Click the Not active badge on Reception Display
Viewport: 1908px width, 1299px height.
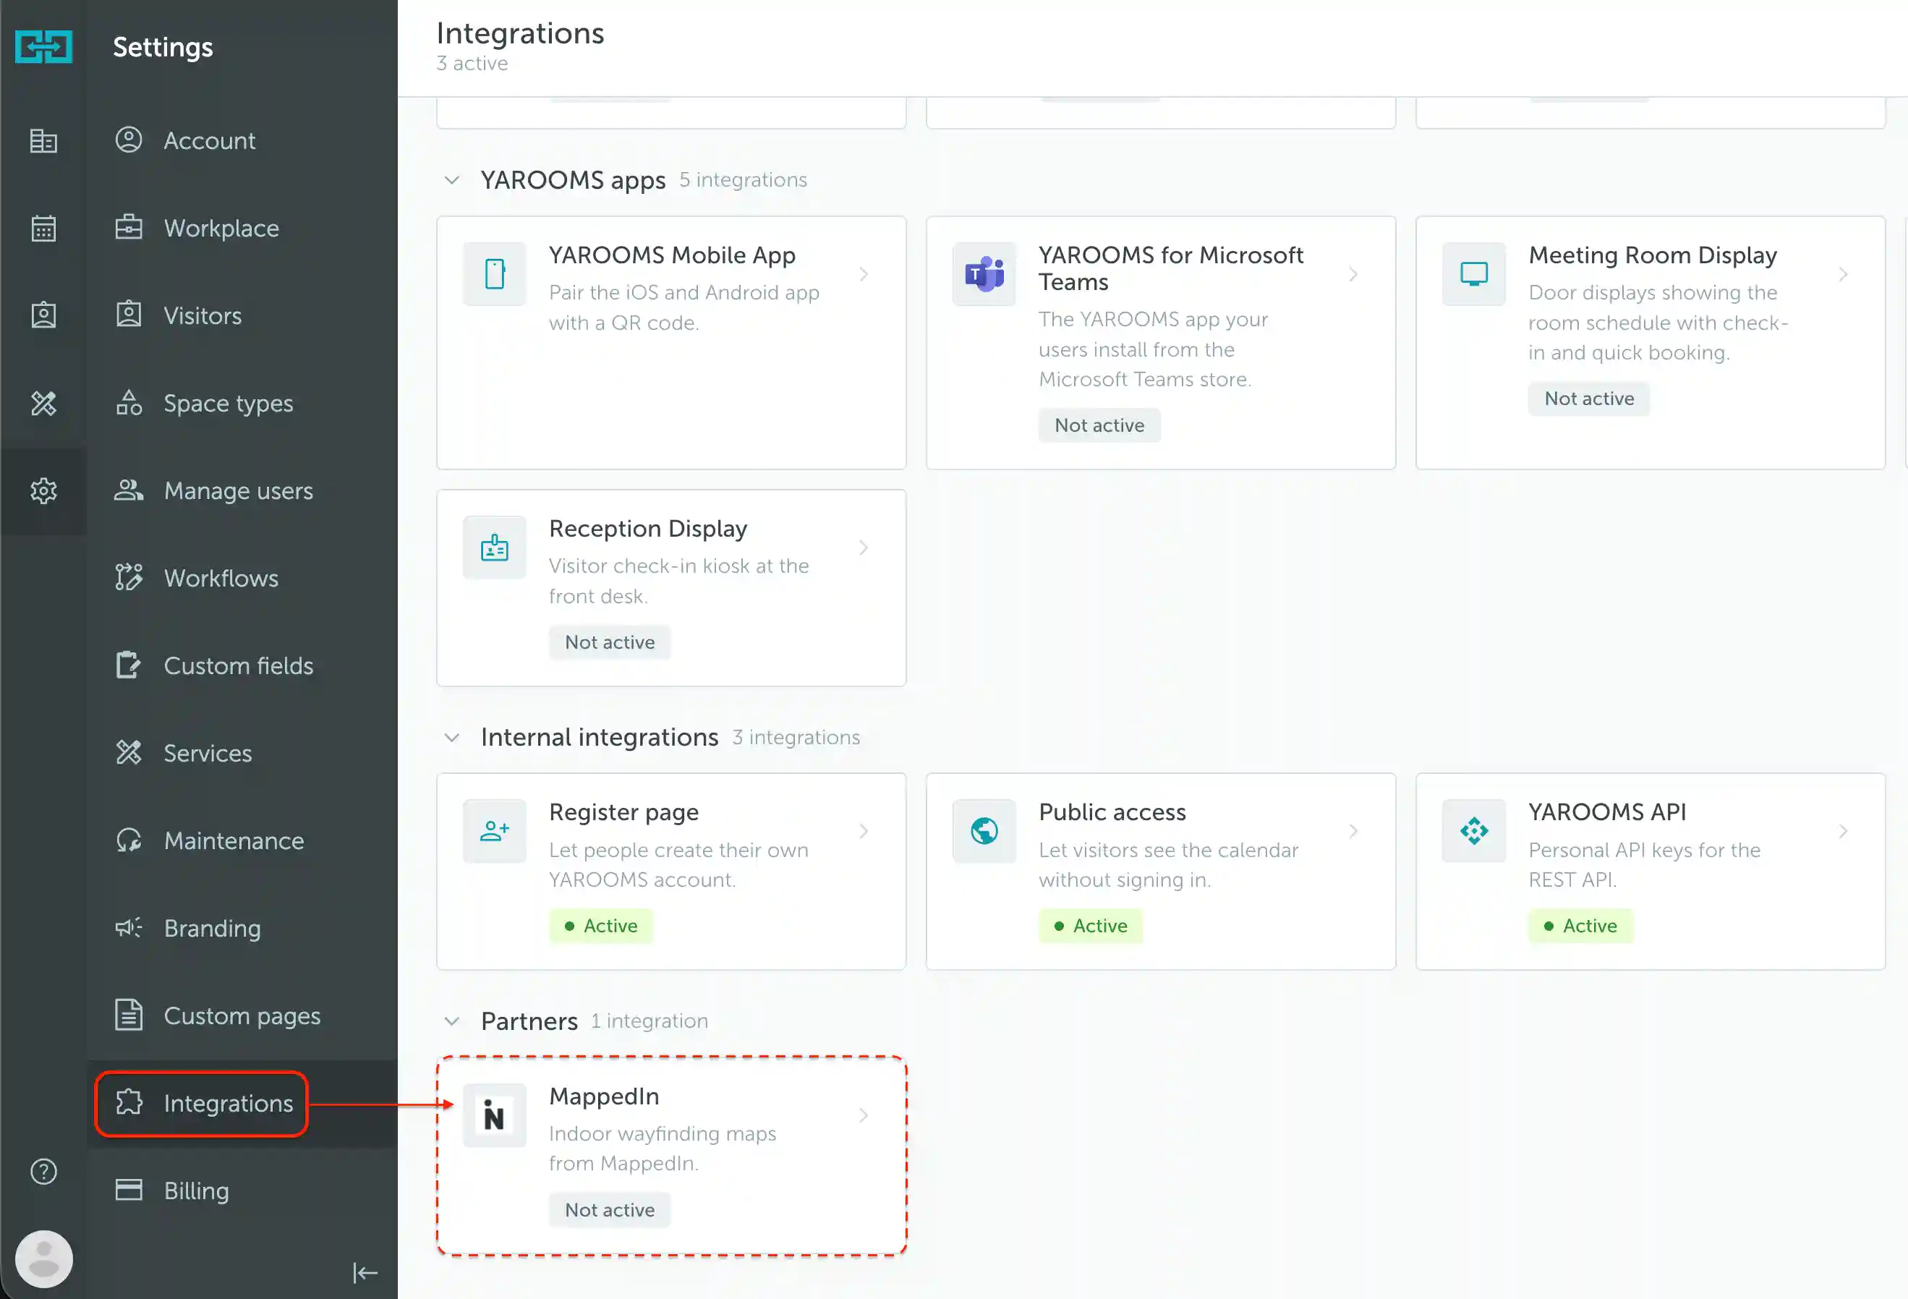(610, 642)
